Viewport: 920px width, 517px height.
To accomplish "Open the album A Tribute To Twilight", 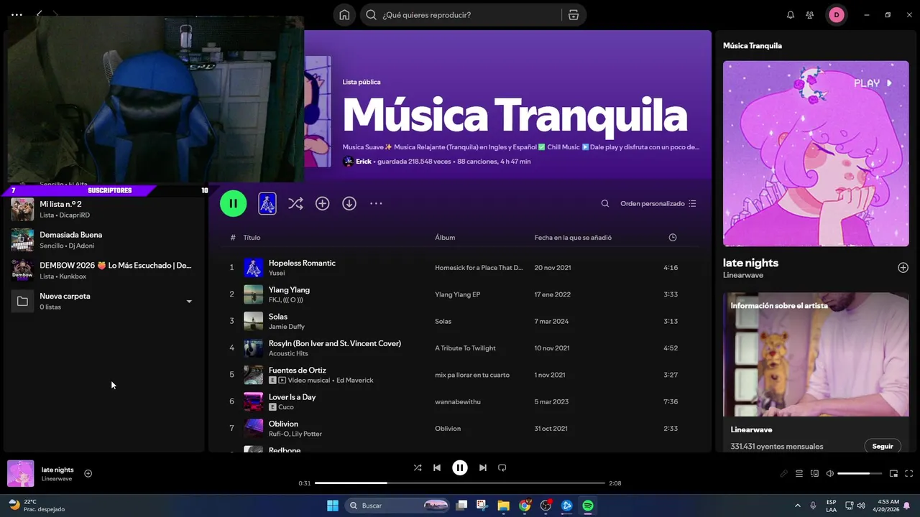I will click(x=465, y=348).
